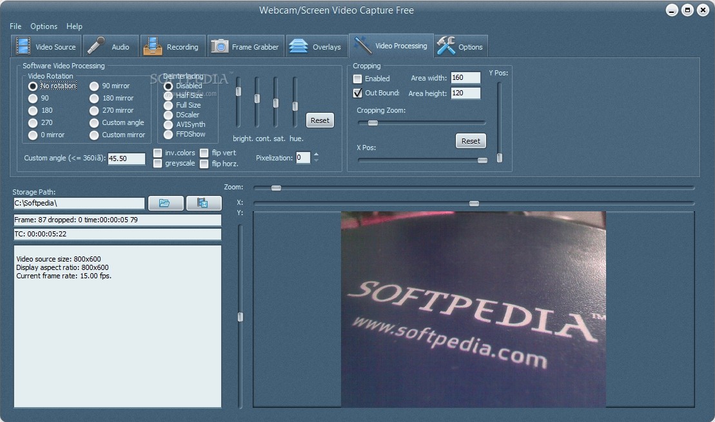Enable inv.colors checkbox
This screenshot has height=422, width=715.
coord(158,153)
